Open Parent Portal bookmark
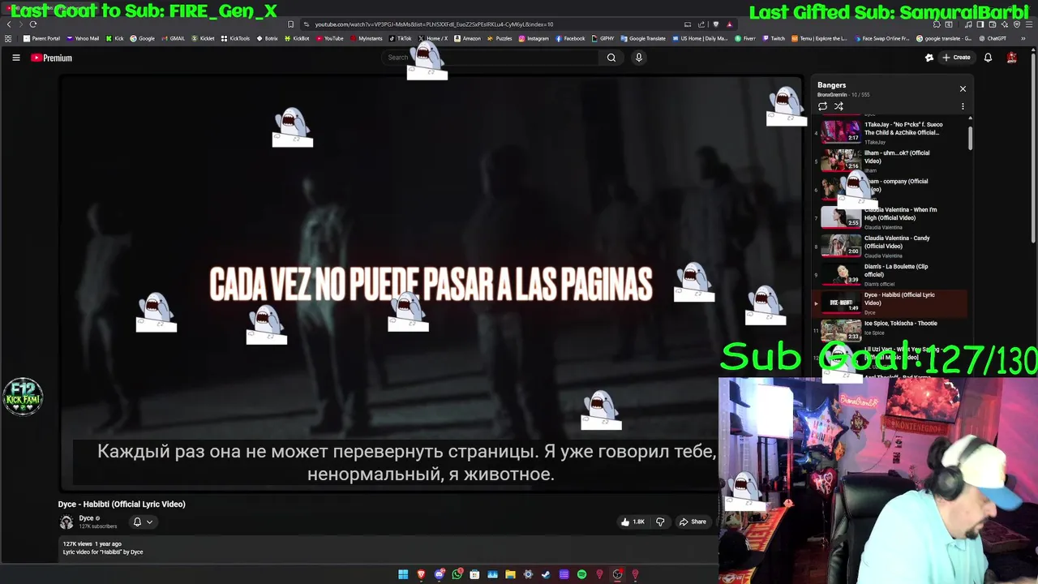This screenshot has width=1038, height=584. pyautogui.click(x=42, y=38)
